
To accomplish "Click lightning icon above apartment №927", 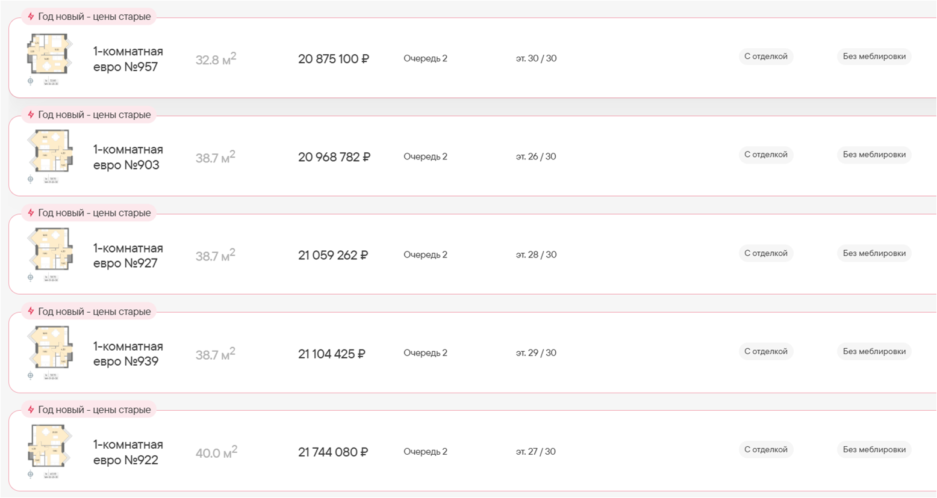I will pyautogui.click(x=31, y=212).
